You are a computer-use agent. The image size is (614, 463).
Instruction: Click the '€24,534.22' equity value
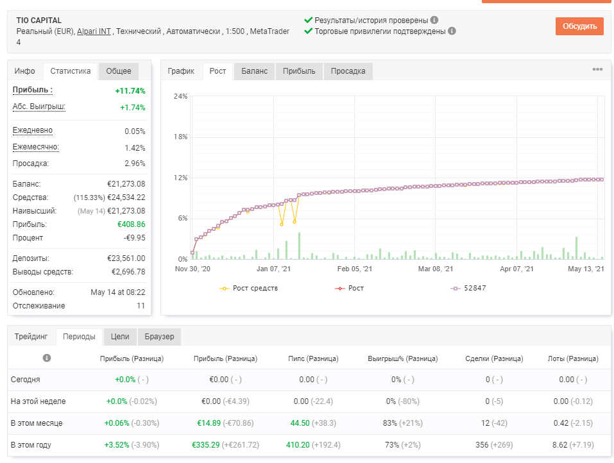(x=126, y=198)
